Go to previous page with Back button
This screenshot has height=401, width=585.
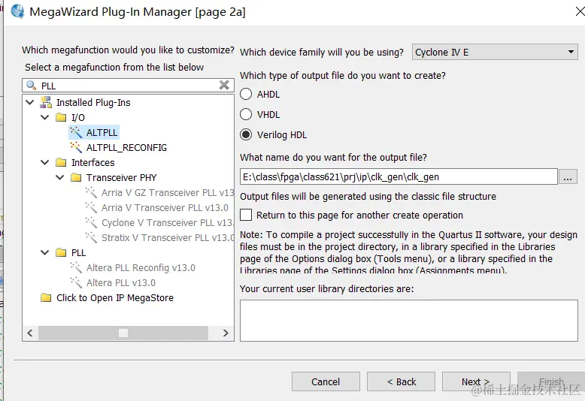[x=401, y=381]
